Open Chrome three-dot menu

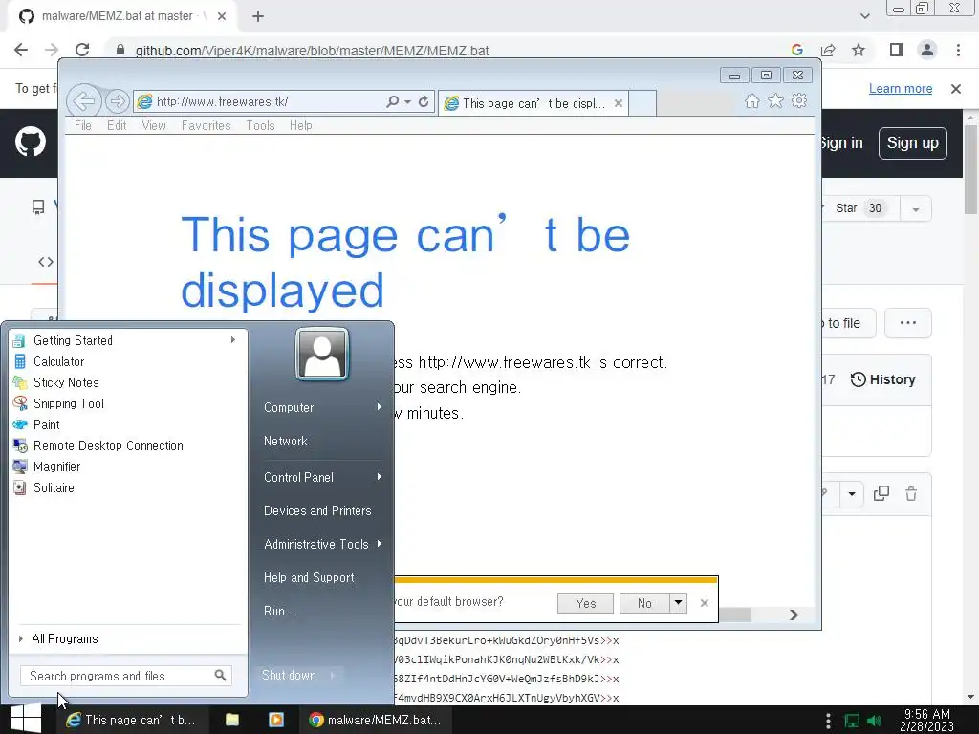(958, 50)
